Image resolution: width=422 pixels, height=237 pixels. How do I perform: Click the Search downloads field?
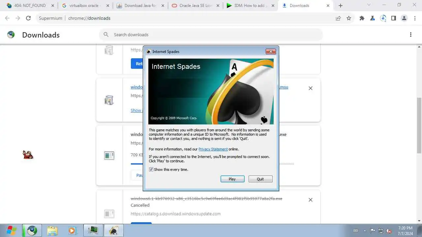[x=211, y=35]
